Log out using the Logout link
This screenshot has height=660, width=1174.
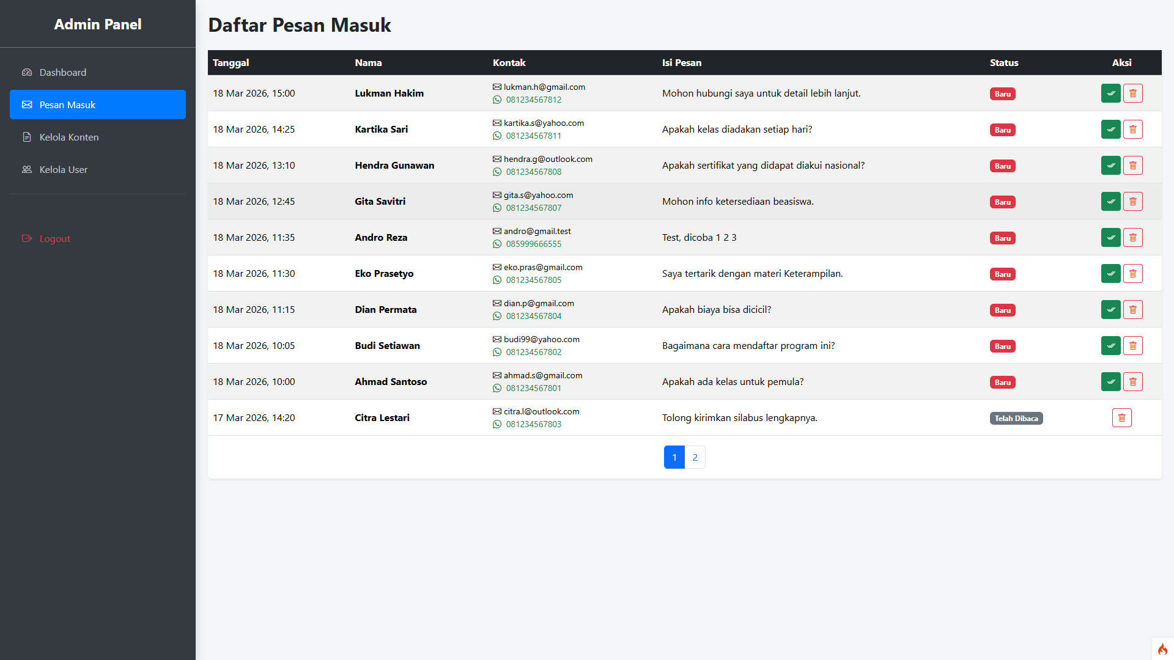coord(54,238)
